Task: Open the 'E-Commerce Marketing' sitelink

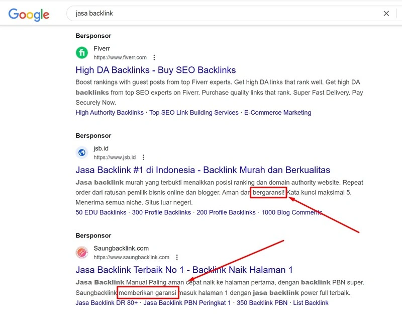Action: pos(278,112)
